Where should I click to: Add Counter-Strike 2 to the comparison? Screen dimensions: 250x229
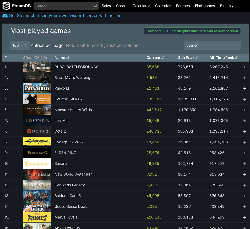point(244,99)
